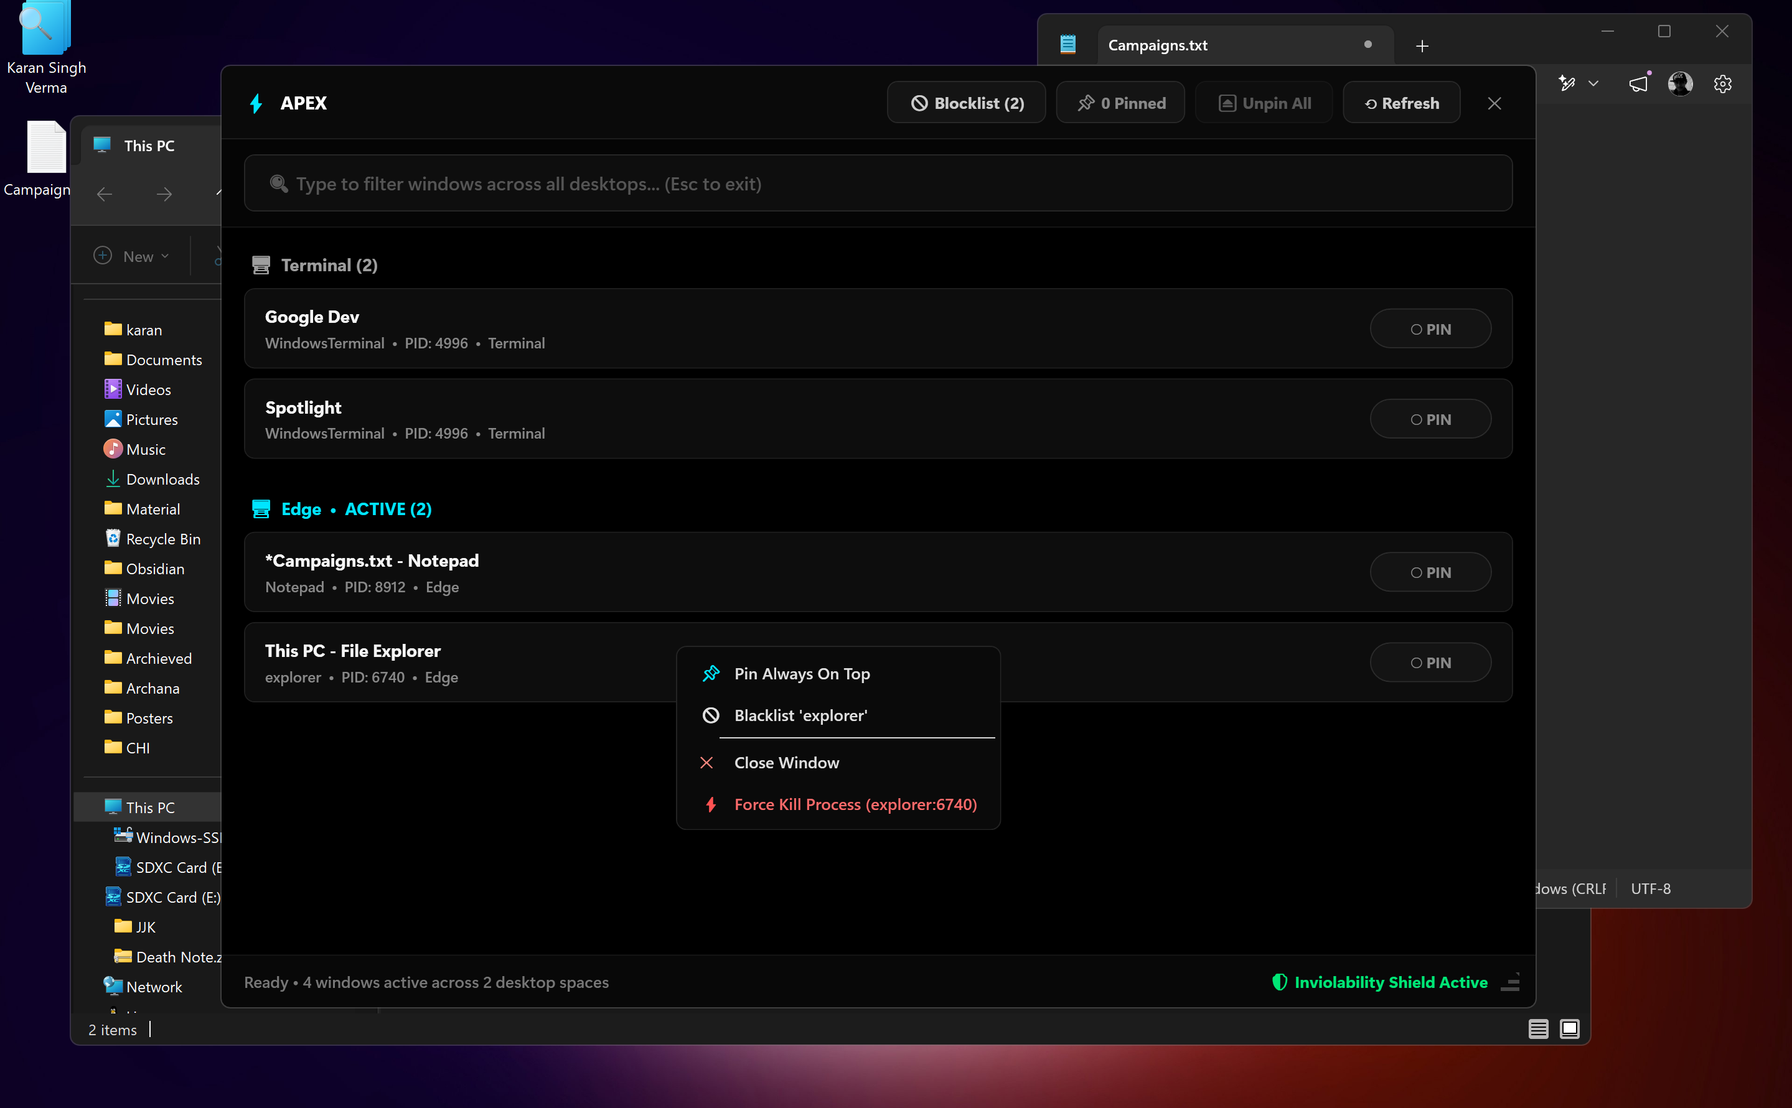The height and width of the screenshot is (1108, 1792).
Task: Open Network in Explorer sidebar
Action: (x=143, y=987)
